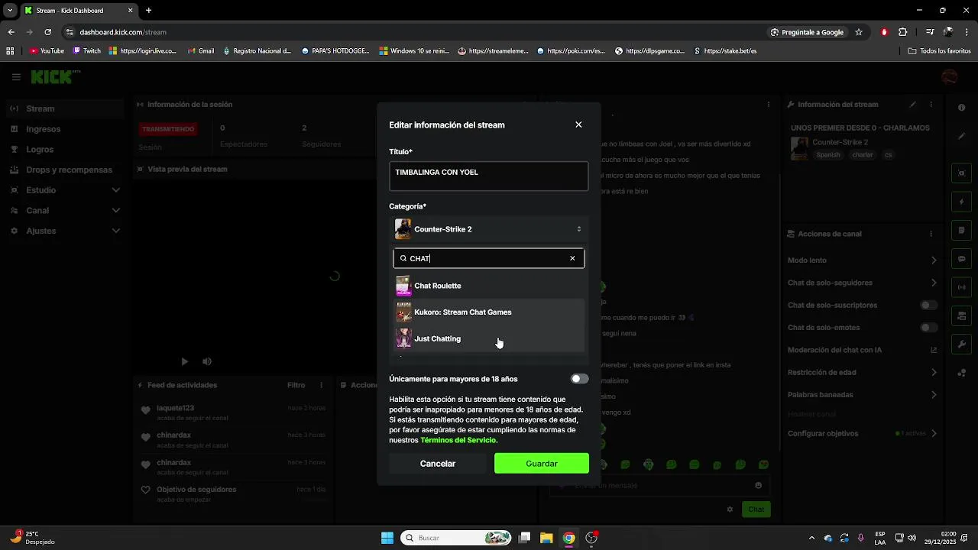Click the speech bubble icon in right rail
978x550 pixels.
962,259
